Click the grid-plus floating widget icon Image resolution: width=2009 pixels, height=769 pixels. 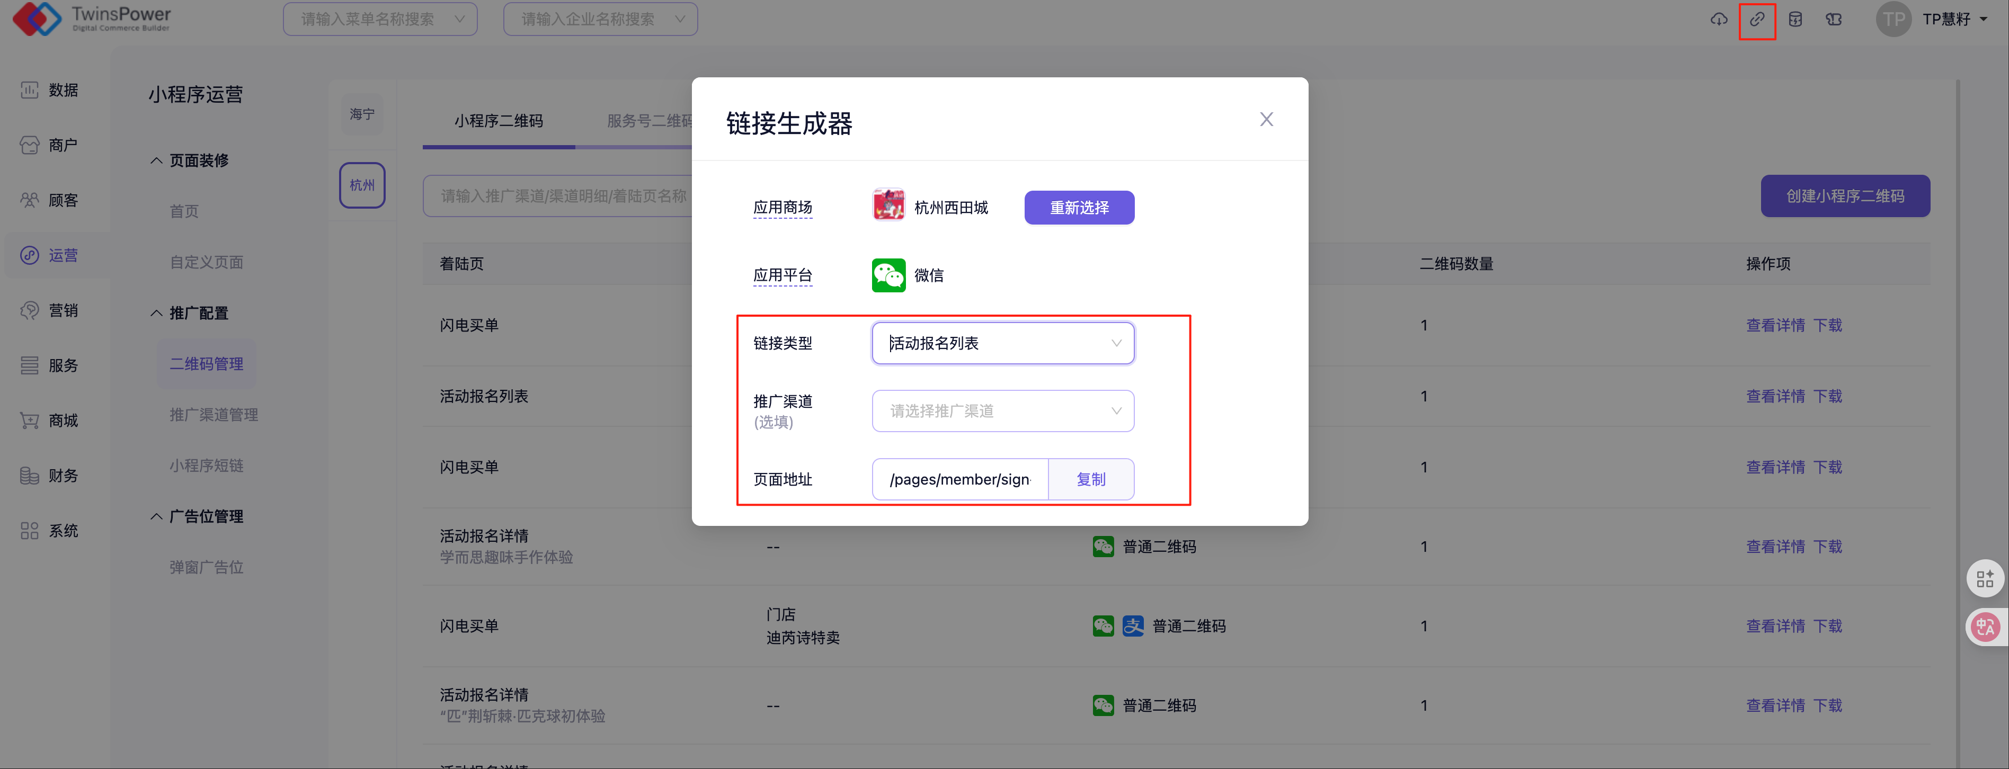pos(1985,579)
